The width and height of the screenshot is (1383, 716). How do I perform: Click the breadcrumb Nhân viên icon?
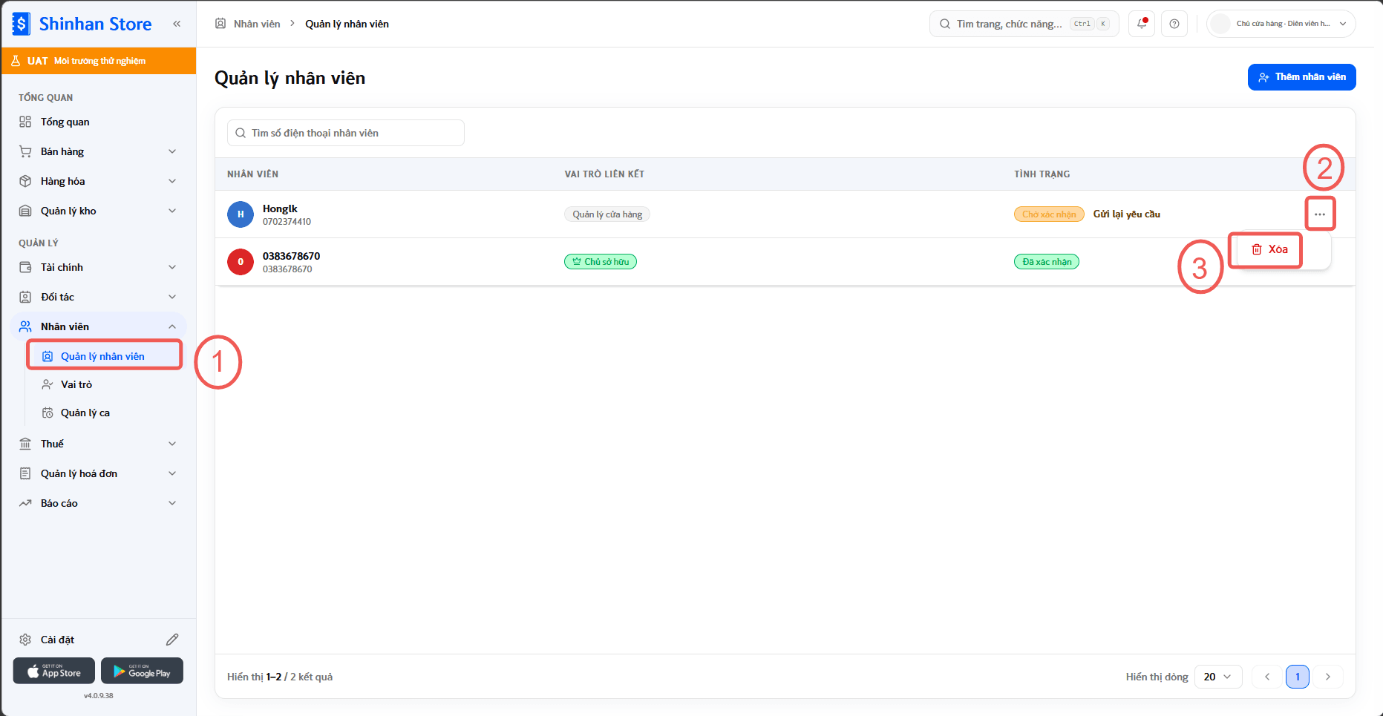[220, 24]
